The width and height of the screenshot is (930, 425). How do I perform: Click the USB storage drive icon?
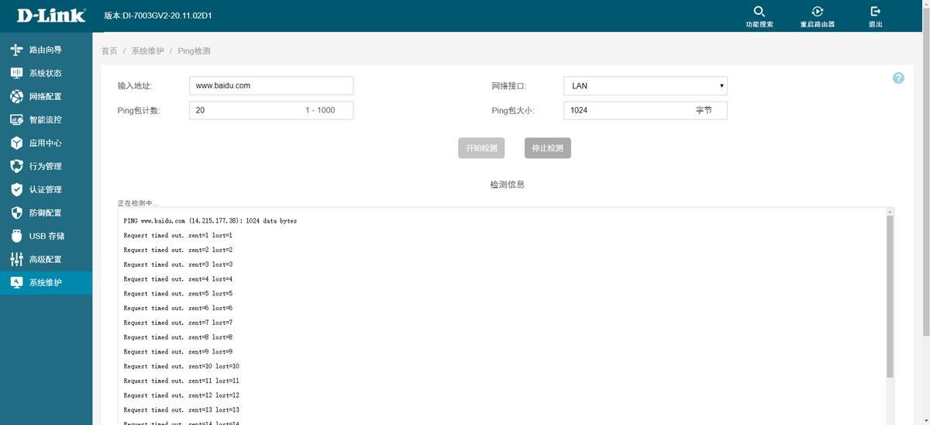click(x=16, y=236)
